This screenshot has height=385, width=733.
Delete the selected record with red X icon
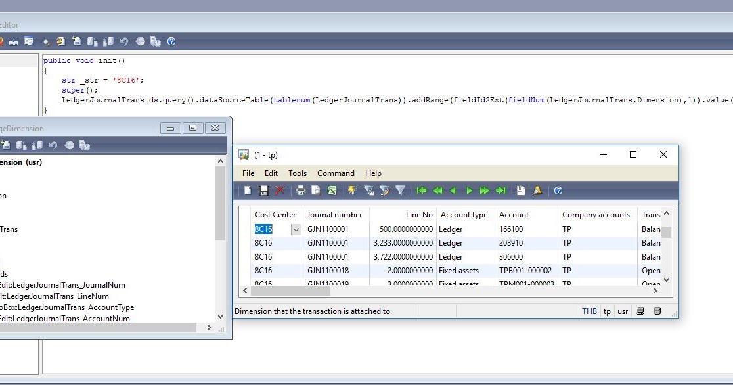(278, 191)
